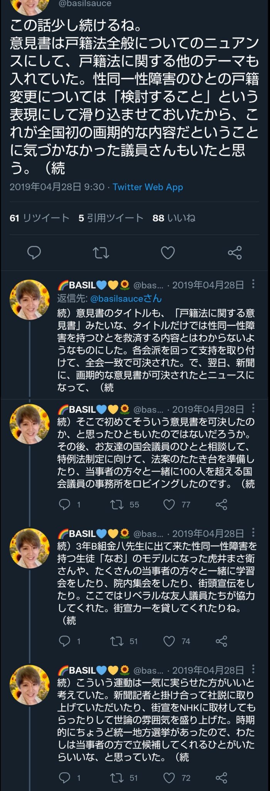
Task: Toggle like on reply with 77 likes
Action: pos(169,504)
